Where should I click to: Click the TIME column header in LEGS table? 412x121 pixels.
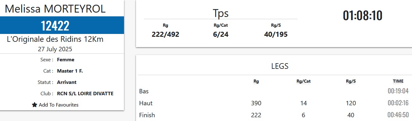coord(398,81)
